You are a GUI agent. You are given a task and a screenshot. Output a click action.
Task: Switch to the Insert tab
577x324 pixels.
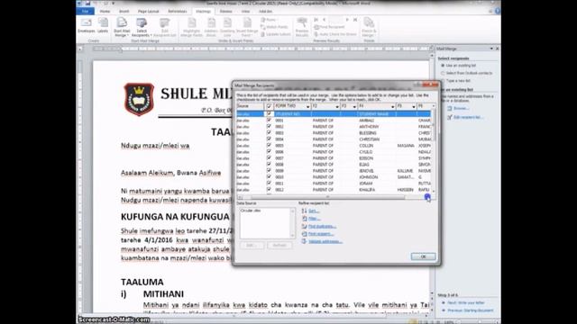(x=124, y=12)
